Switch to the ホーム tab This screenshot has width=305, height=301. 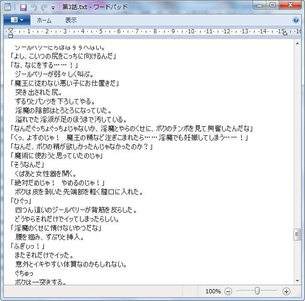coord(44,20)
